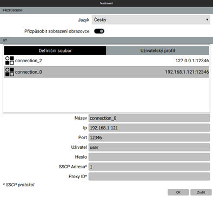The height and width of the screenshot is (197, 213).
Task: Toggle Přizpůsobit zobrazení obrazovce switch
Action: pos(99,31)
